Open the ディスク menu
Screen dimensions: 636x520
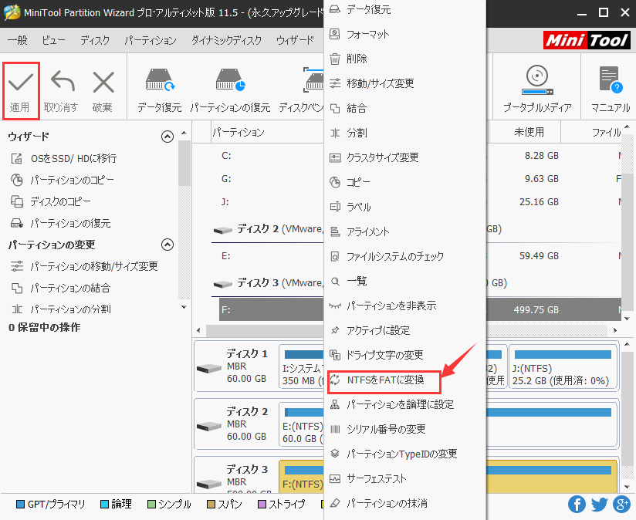coord(95,40)
